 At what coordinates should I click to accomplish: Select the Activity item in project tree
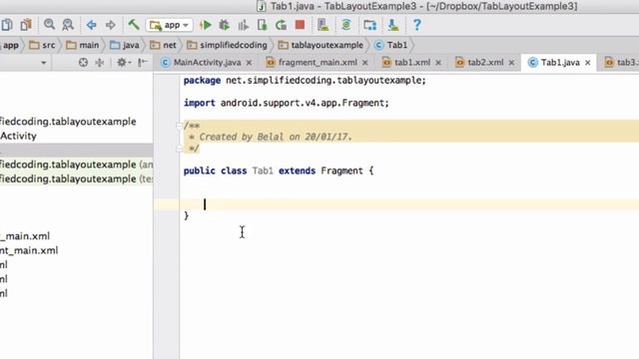[x=18, y=136]
